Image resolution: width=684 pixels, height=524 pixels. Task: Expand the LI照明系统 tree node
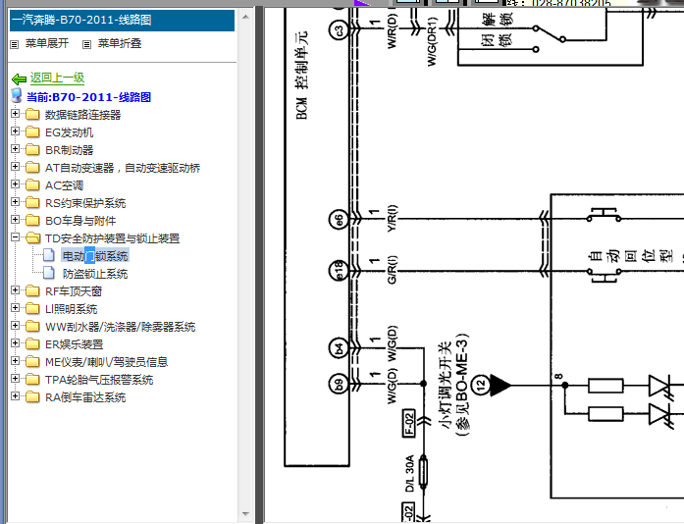coord(16,307)
